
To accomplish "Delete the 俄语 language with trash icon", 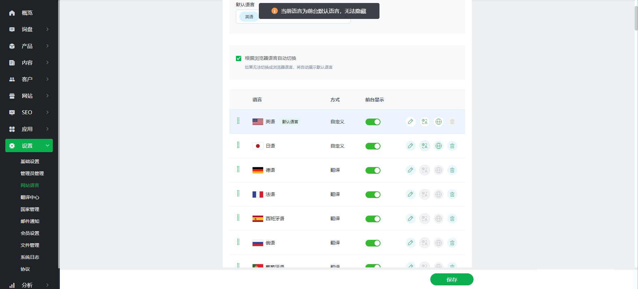I will 452,243.
